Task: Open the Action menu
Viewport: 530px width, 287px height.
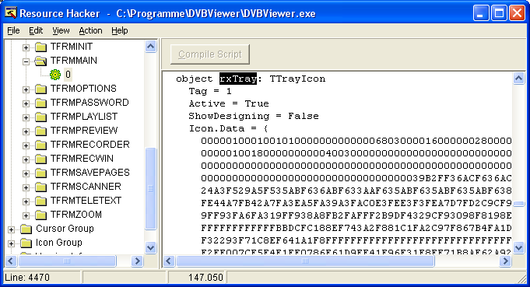Action: [90, 31]
